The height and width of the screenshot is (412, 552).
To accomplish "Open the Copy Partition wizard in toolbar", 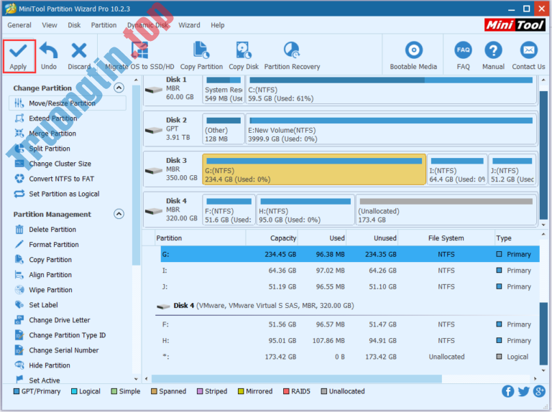I will (x=201, y=56).
